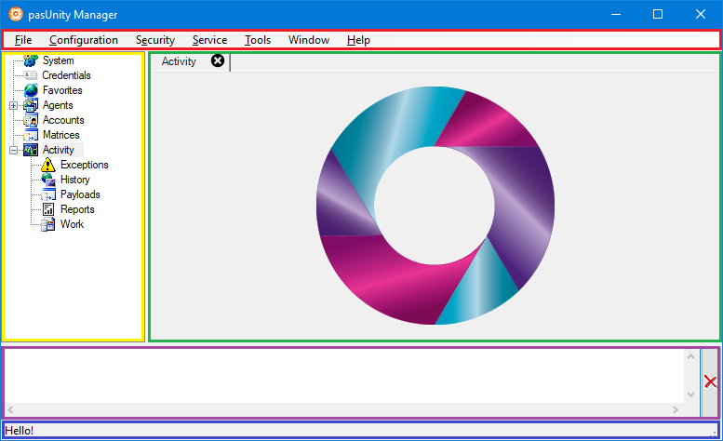Select Credentials in the tree
Viewport: 723px width, 441px height.
pyautogui.click(x=66, y=75)
